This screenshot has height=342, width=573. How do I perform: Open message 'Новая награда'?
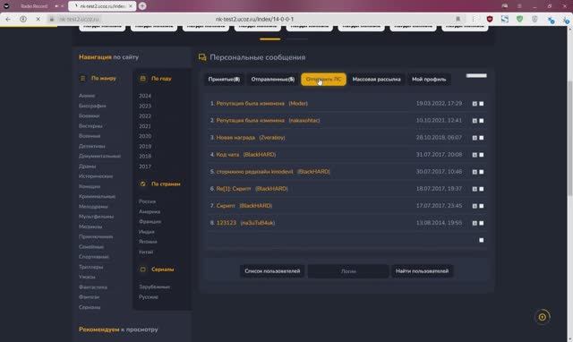235,138
